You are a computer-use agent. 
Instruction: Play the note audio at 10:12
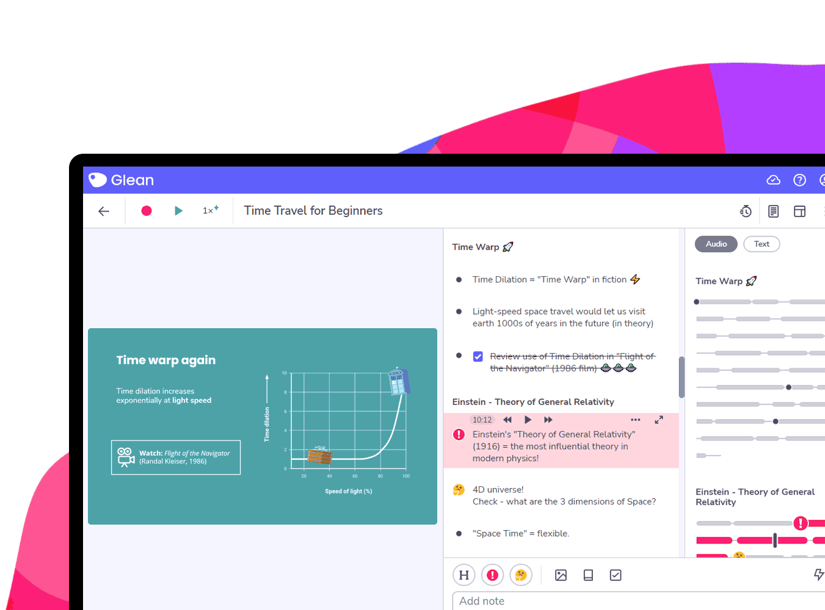coord(528,420)
